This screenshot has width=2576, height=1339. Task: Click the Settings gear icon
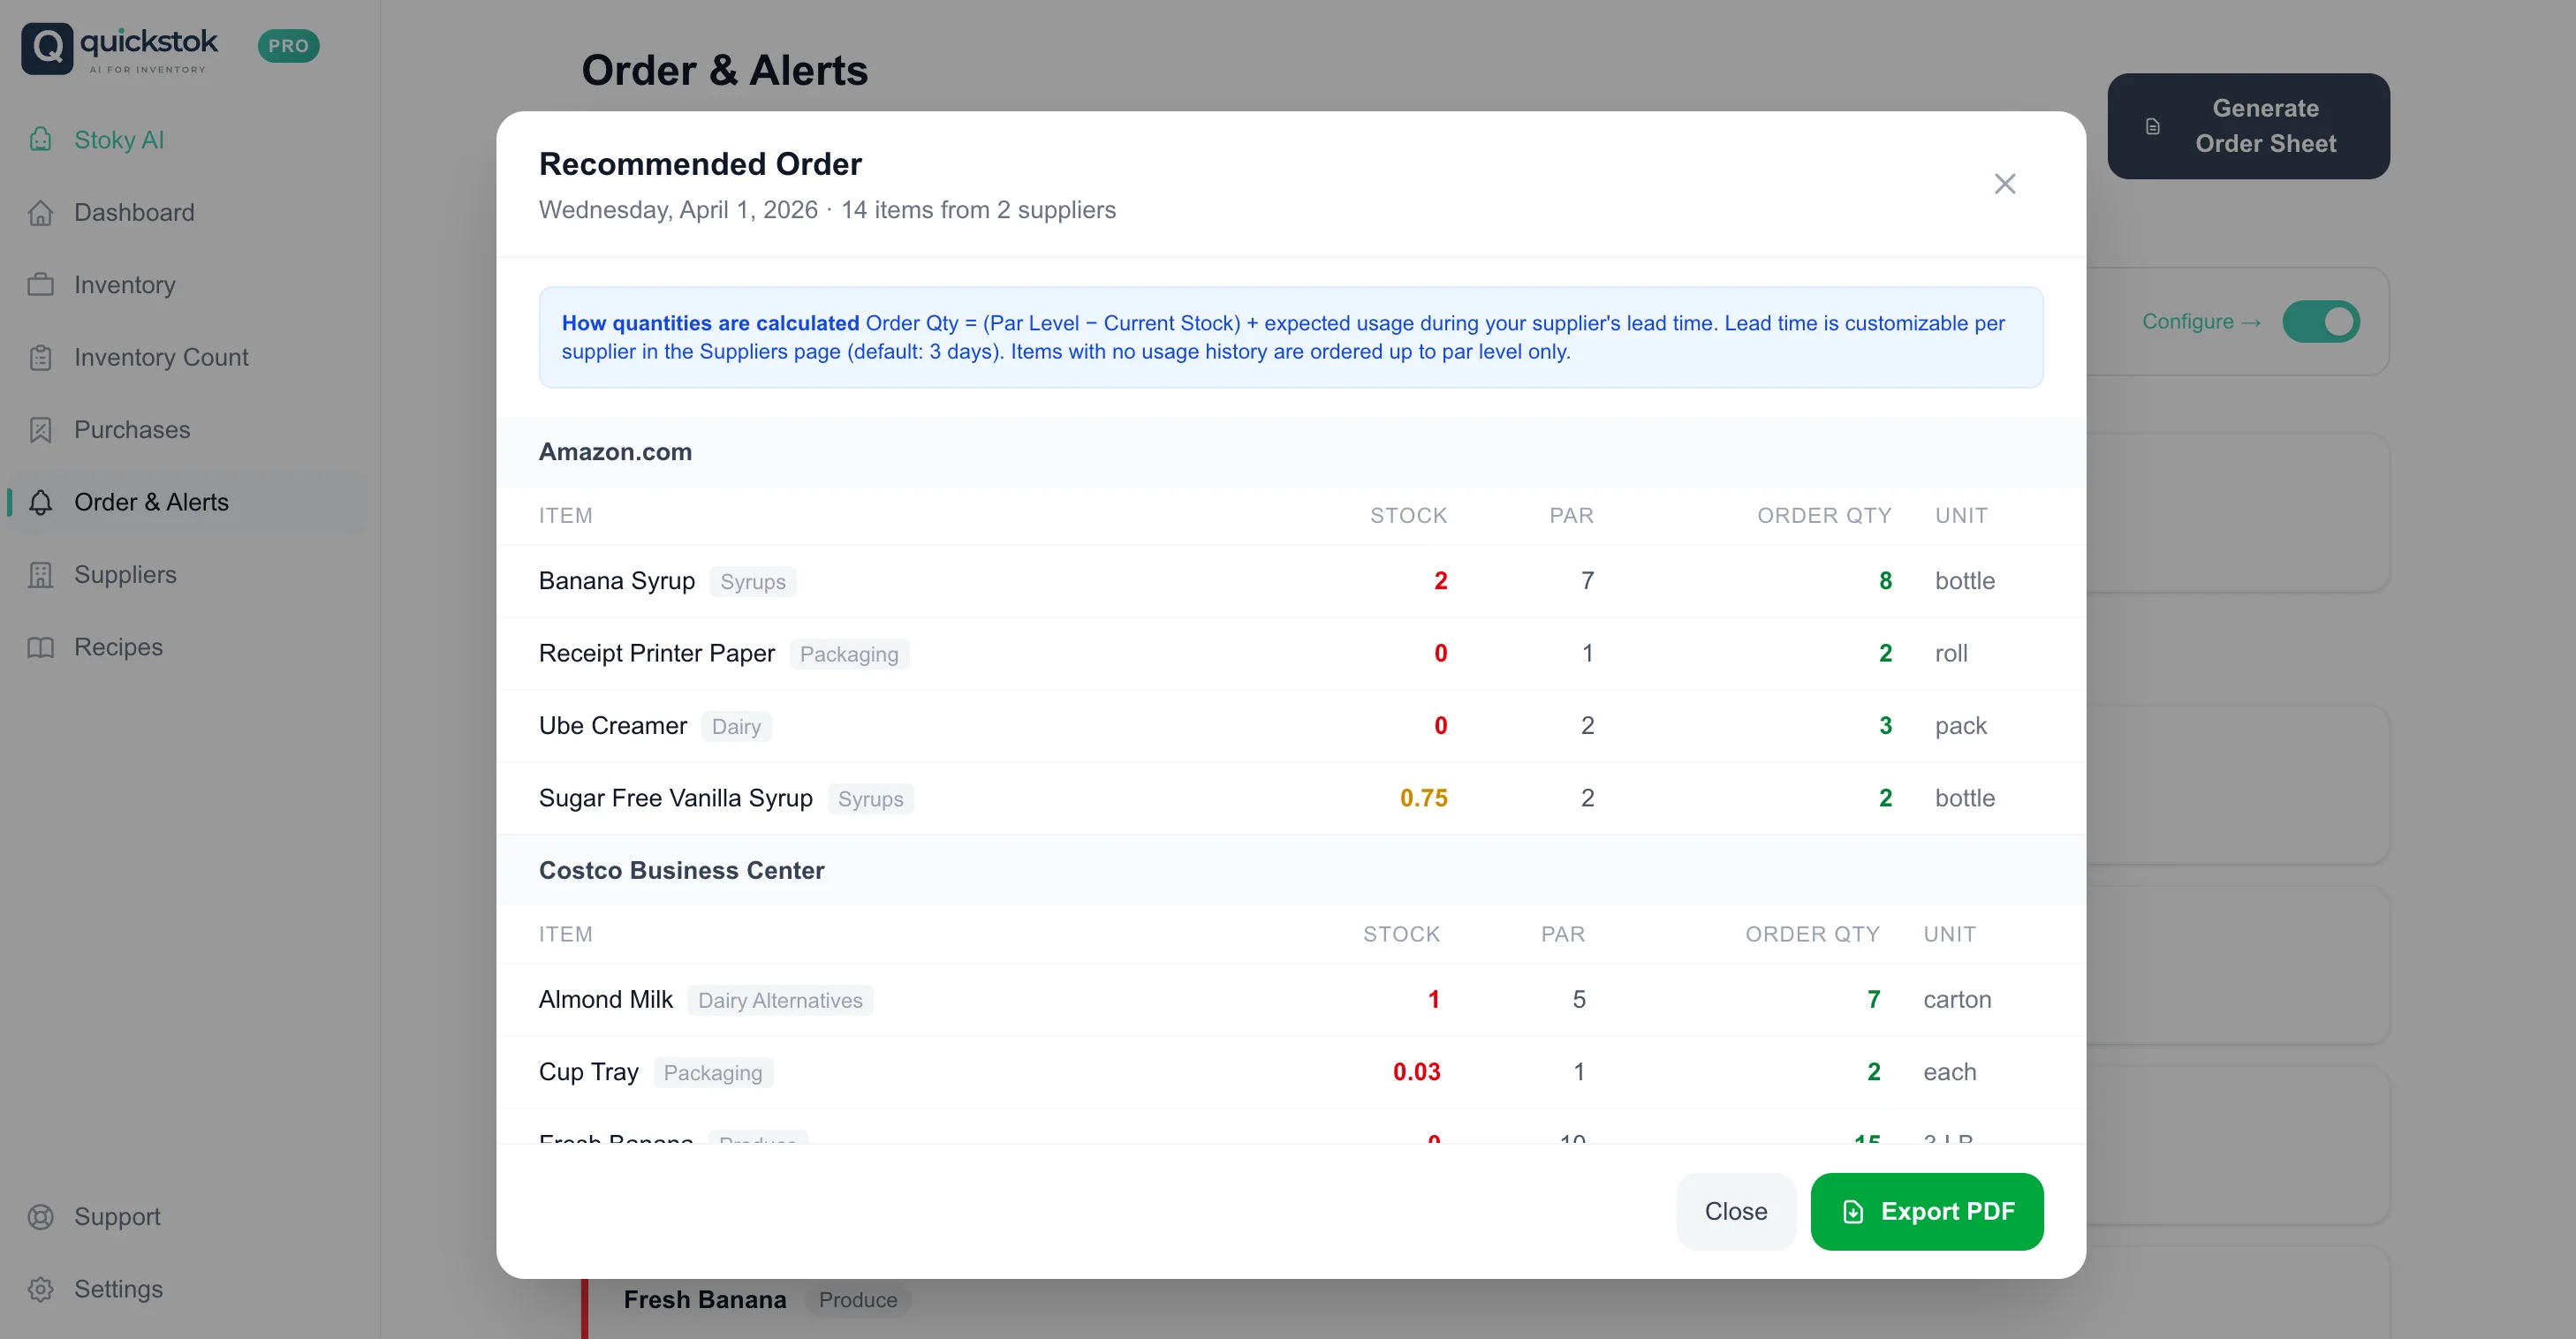click(40, 1289)
